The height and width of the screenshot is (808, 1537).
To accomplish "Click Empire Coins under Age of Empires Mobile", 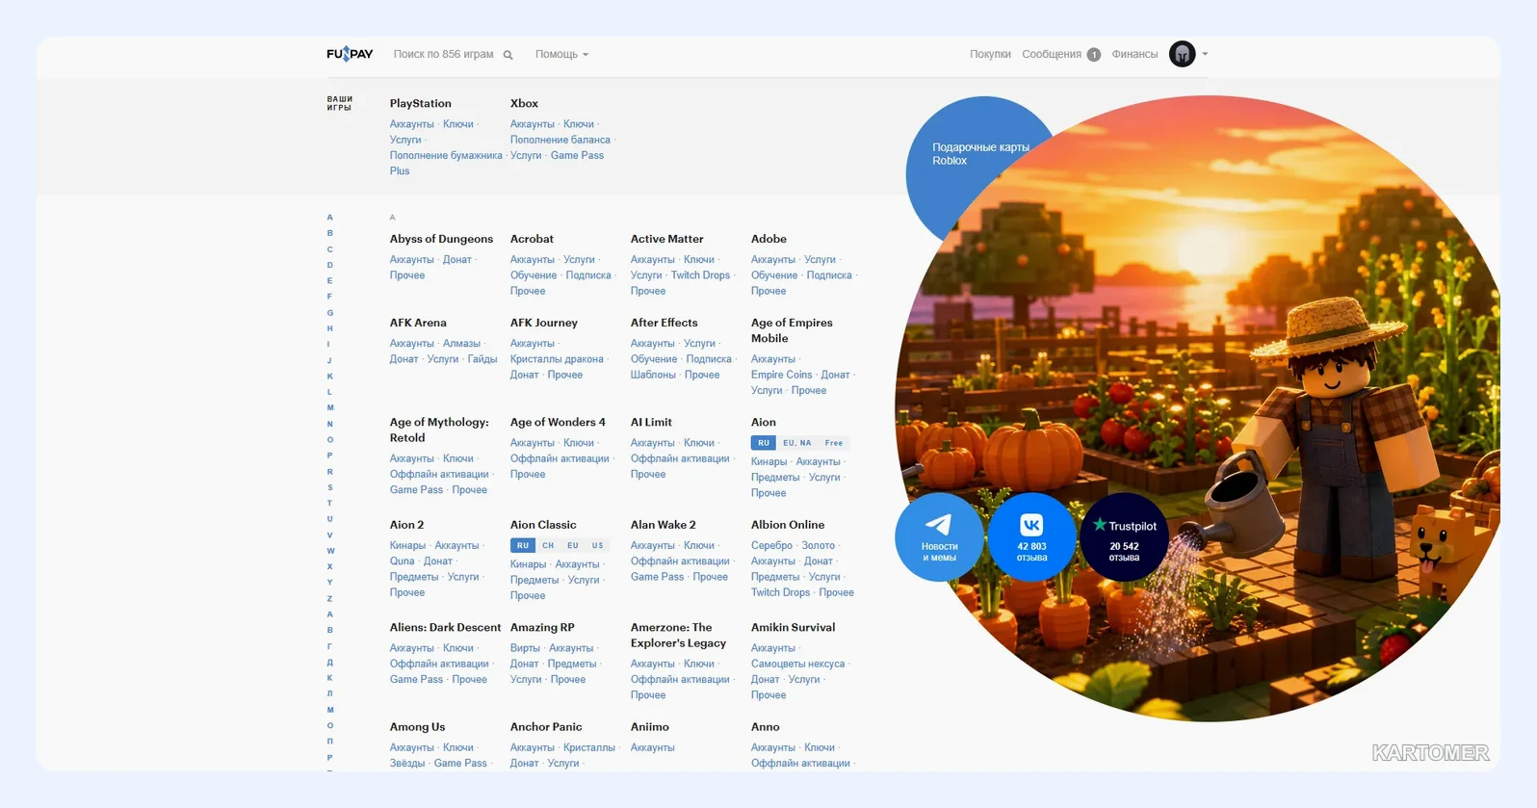I will pyautogui.click(x=781, y=375).
